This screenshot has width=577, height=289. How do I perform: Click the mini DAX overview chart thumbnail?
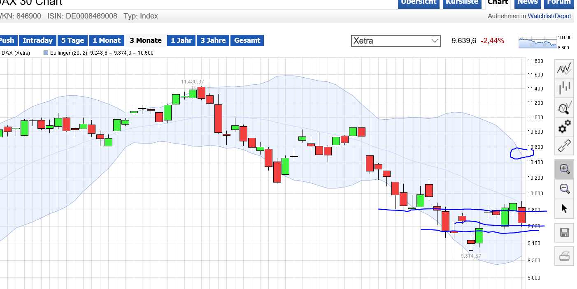[537, 42]
